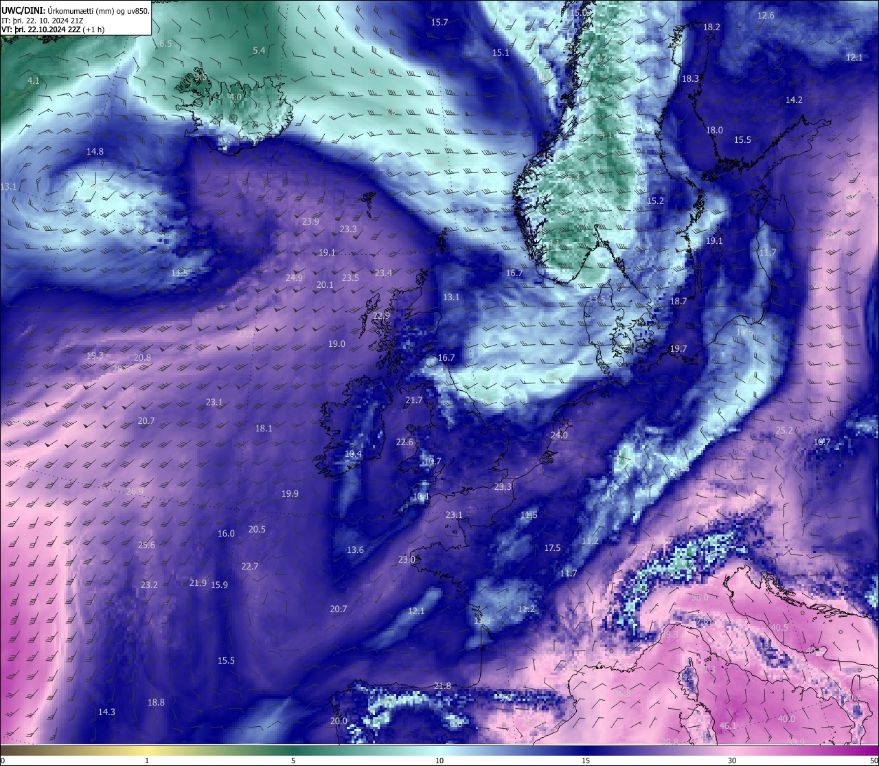Click the '15.1' value over the Norwegian Sea
This screenshot has width=879, height=766.
[x=501, y=52]
